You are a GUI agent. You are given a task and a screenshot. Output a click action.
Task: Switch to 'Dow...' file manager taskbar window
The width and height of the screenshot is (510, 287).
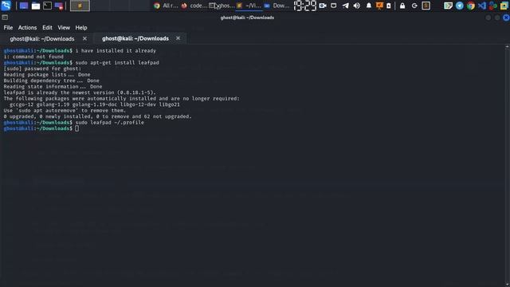[x=277, y=6]
